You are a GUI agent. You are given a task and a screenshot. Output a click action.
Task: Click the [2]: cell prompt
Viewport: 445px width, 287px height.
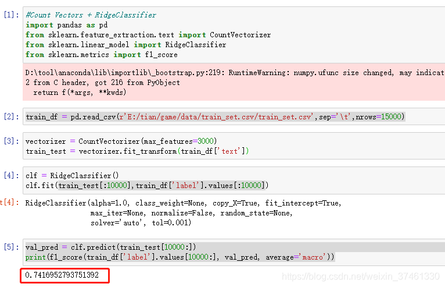click(x=12, y=116)
